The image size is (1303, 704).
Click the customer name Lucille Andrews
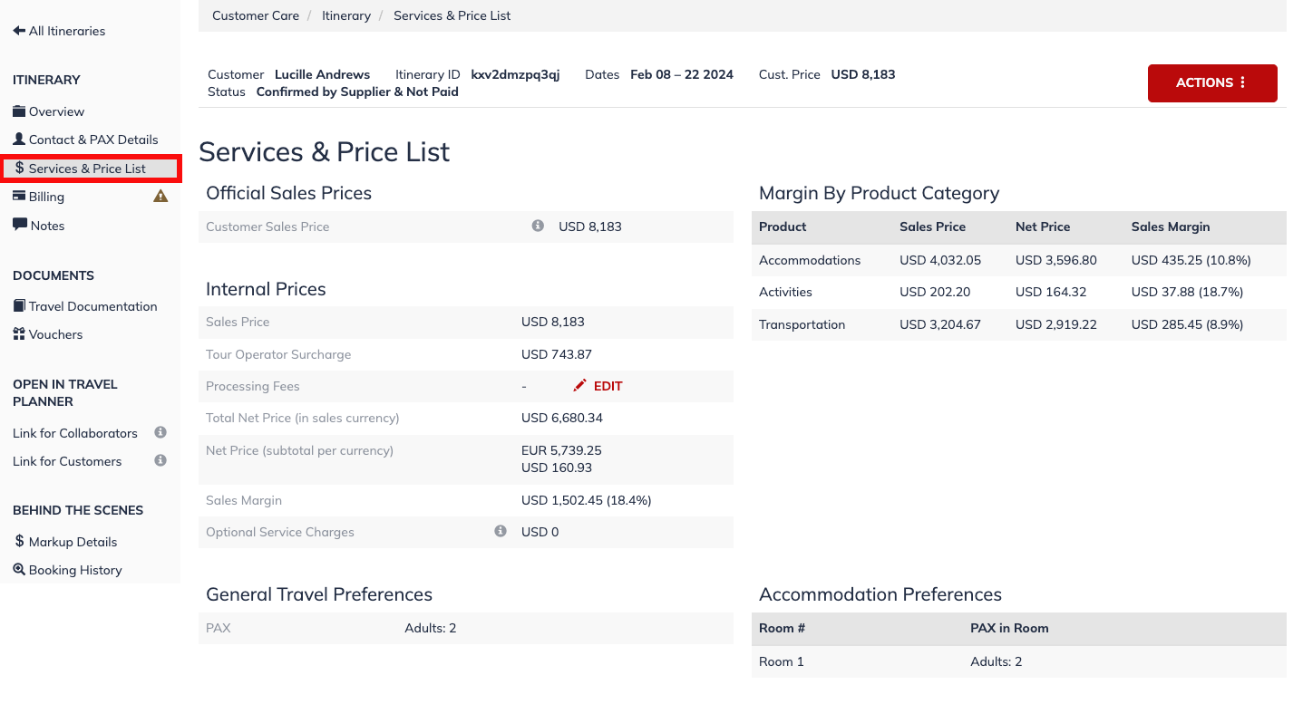[x=322, y=74]
